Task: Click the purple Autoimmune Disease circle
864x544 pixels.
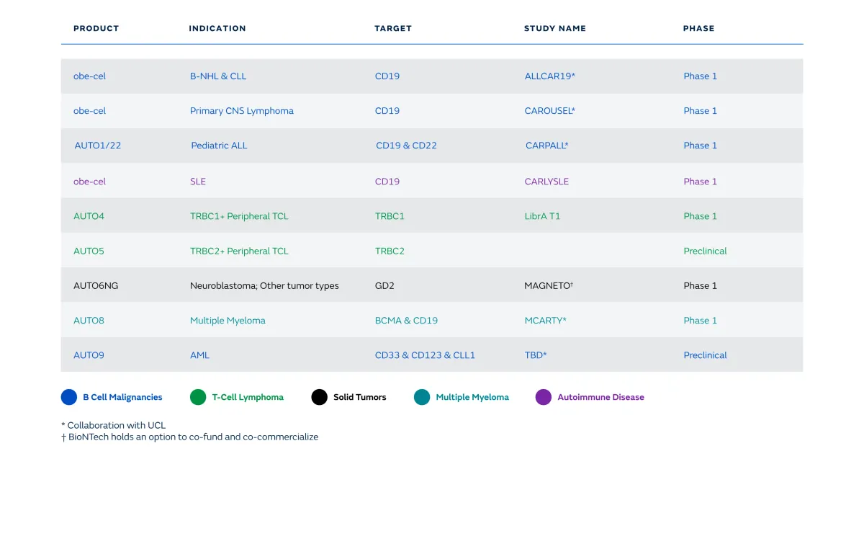Action: [x=544, y=397]
